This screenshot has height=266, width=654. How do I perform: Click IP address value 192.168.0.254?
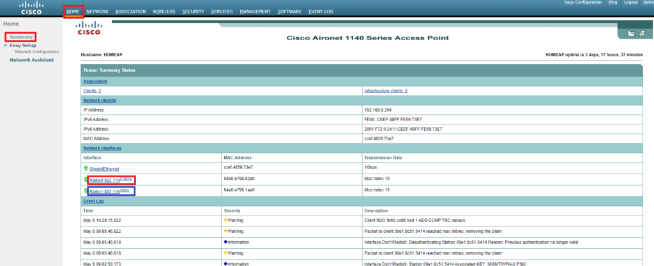coord(377,110)
